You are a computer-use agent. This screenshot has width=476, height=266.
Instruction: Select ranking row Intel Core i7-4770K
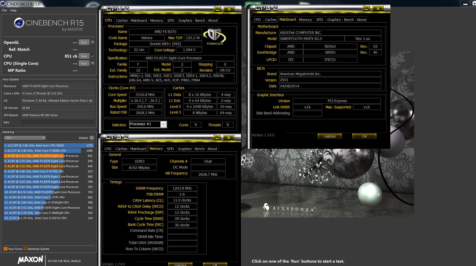coord(49,171)
